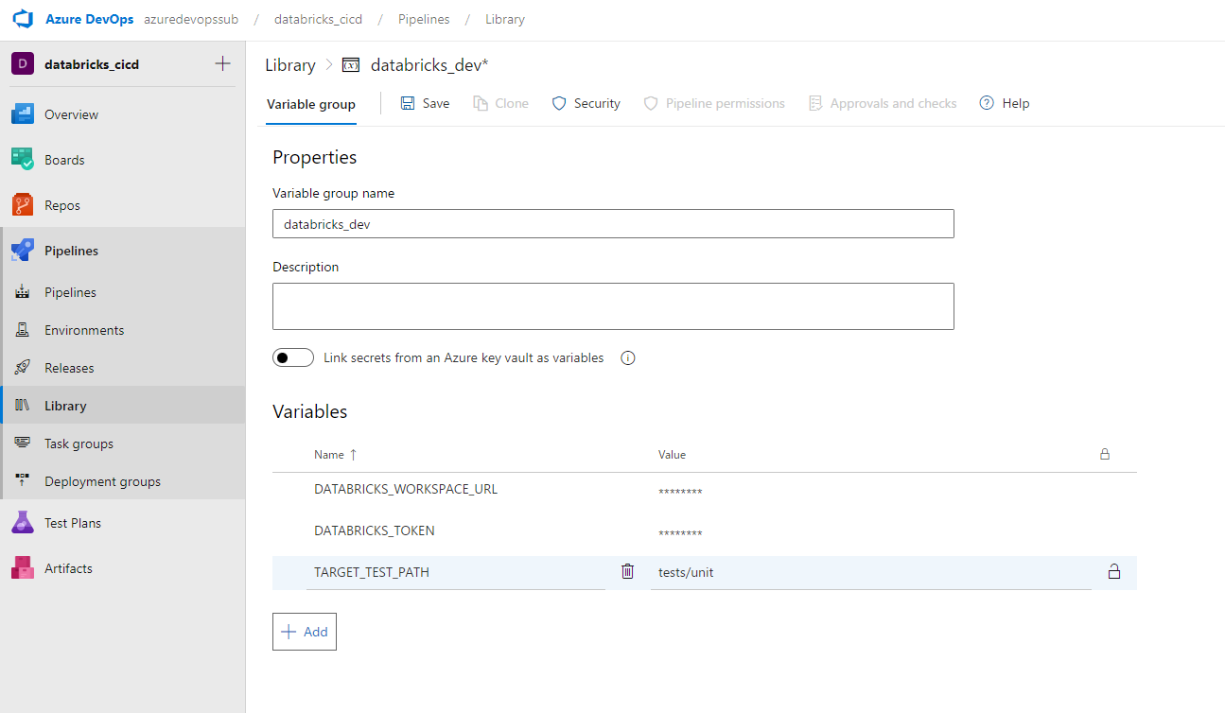The width and height of the screenshot is (1225, 713).
Task: Edit the tests/unit value field
Action: (870, 572)
